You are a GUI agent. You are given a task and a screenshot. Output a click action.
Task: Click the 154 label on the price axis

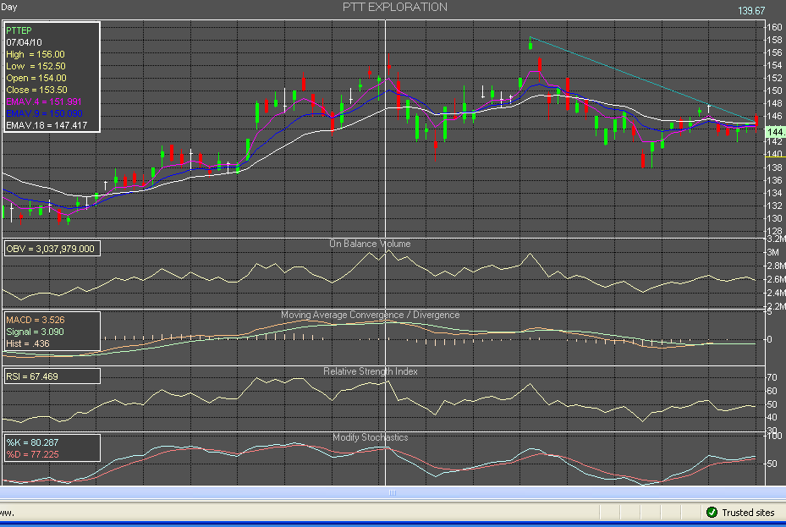[x=775, y=65]
